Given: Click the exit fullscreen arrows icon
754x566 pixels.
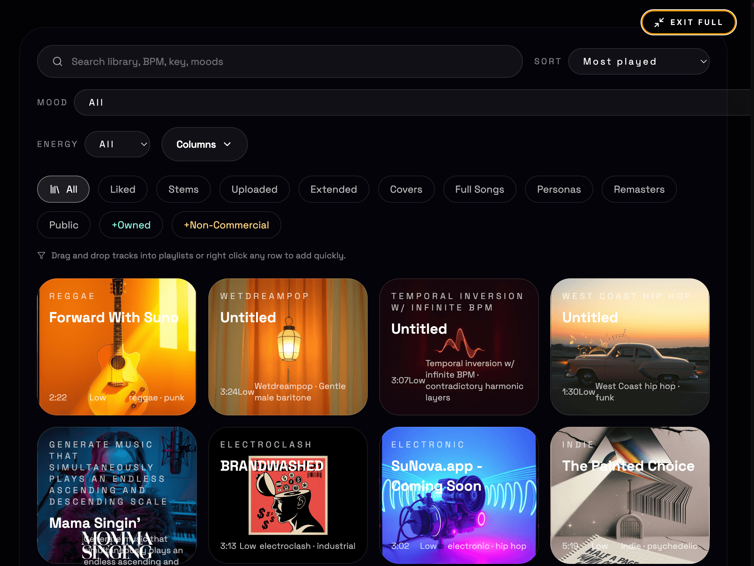Looking at the screenshot, I should click(659, 22).
